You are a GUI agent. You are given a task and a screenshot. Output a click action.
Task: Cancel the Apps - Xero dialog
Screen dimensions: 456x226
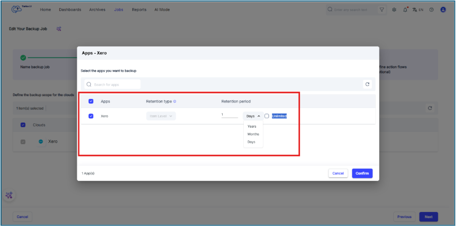[338, 173]
